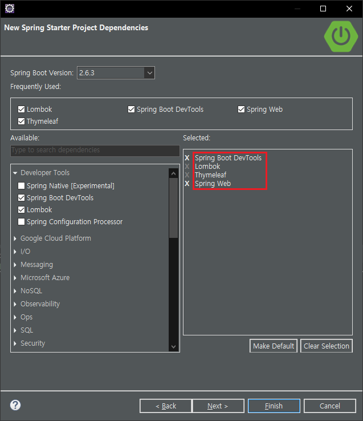
Task: Proceed with the Next button
Action: 218,406
